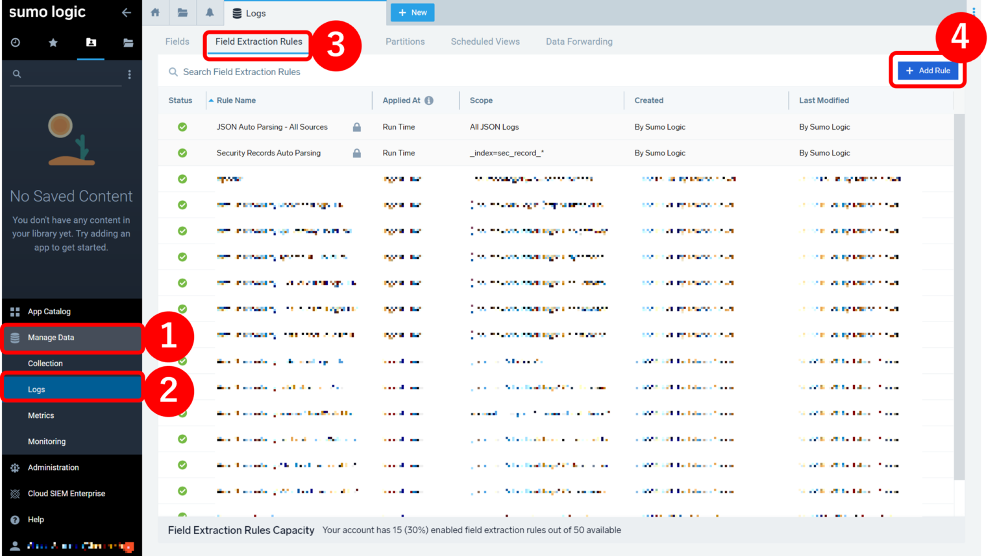This screenshot has width=997, height=556.
Task: Open the Scheduled Views tab
Action: click(x=485, y=41)
